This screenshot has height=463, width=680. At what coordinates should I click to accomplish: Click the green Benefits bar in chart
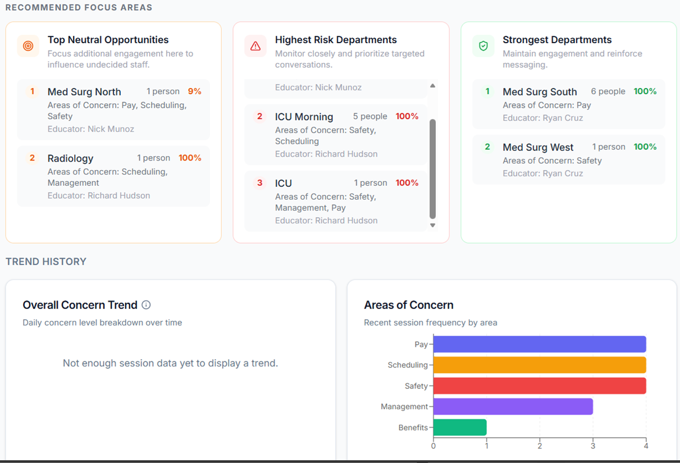coord(460,427)
